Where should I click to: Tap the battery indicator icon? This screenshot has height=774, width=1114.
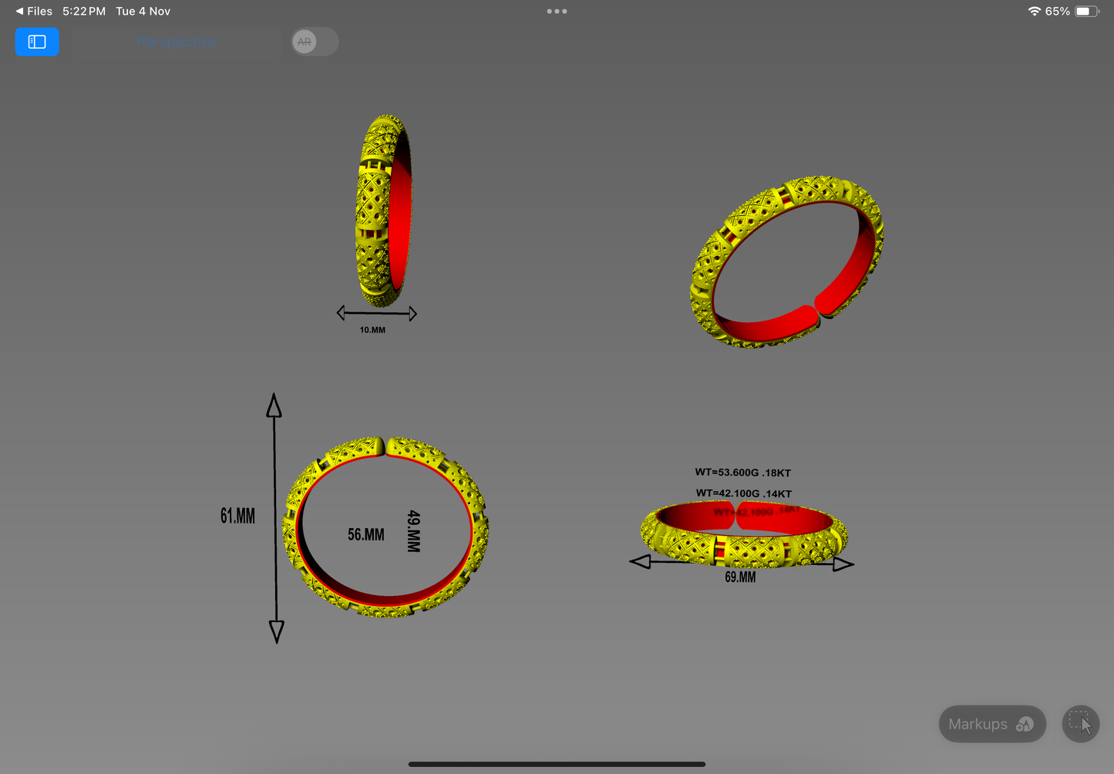coord(1086,12)
